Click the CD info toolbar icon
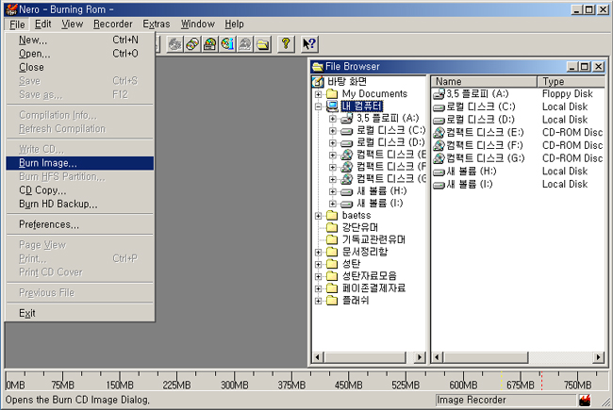 coord(227,44)
